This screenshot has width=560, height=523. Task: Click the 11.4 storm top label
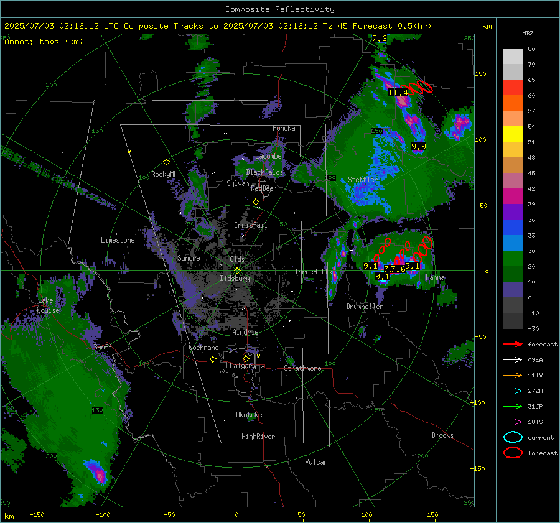click(x=398, y=93)
